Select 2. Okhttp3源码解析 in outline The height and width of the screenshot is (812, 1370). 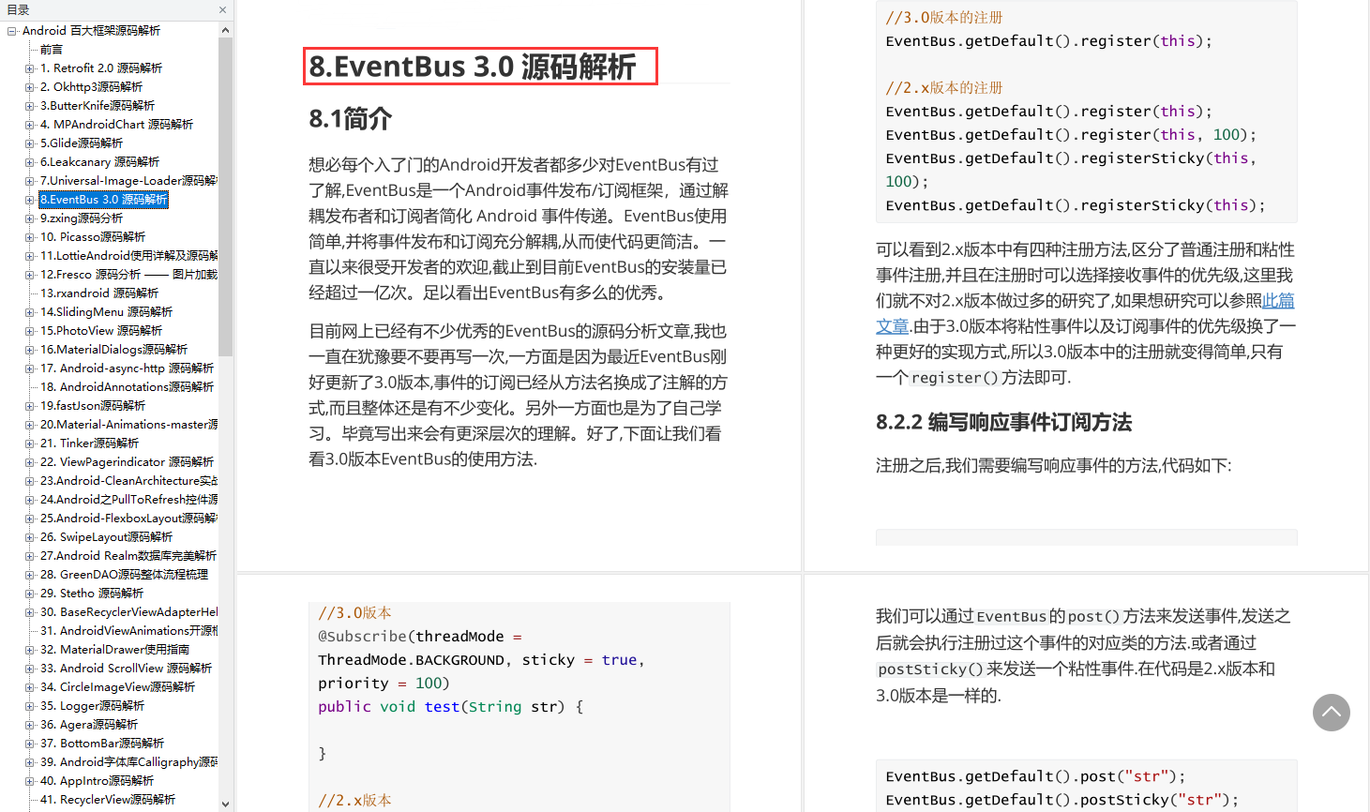coord(92,87)
